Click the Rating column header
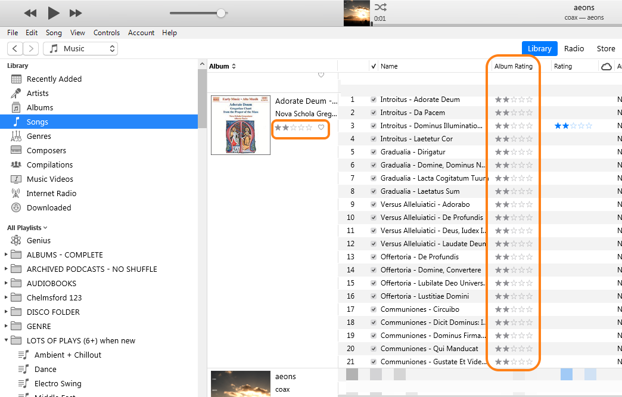This screenshot has width=622, height=397. (563, 66)
